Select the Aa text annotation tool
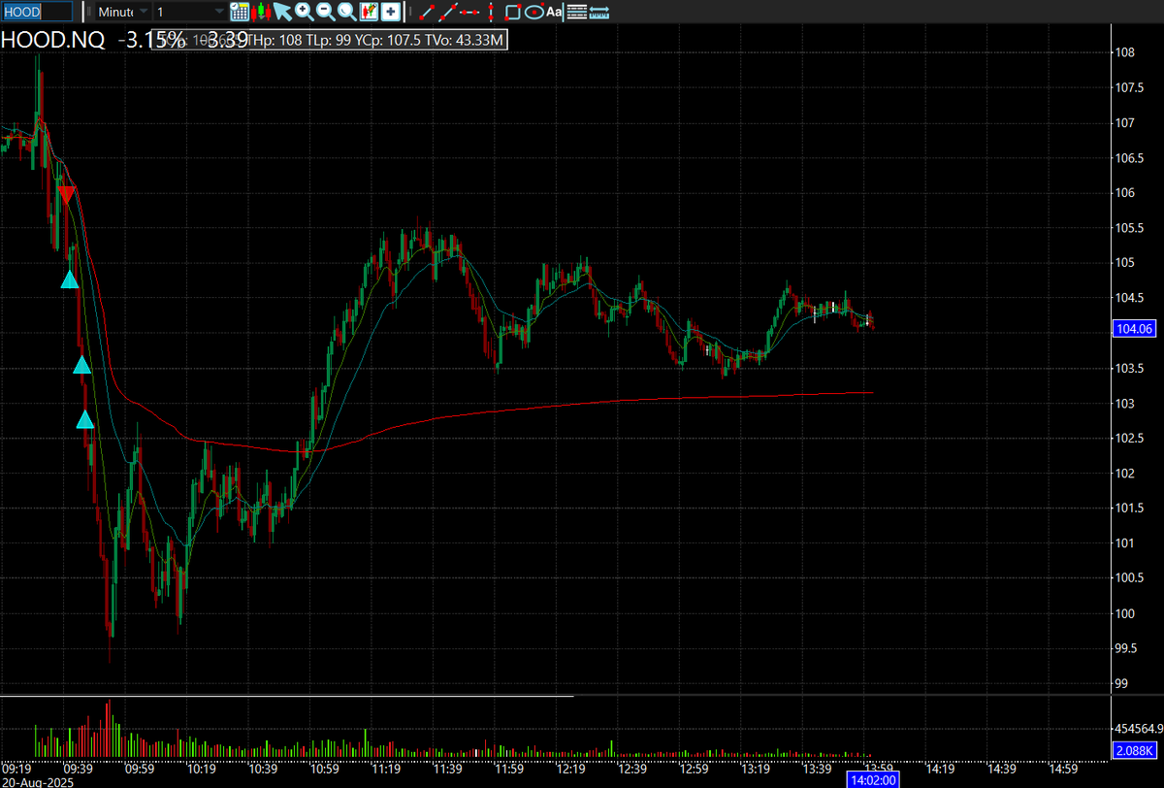 point(554,12)
